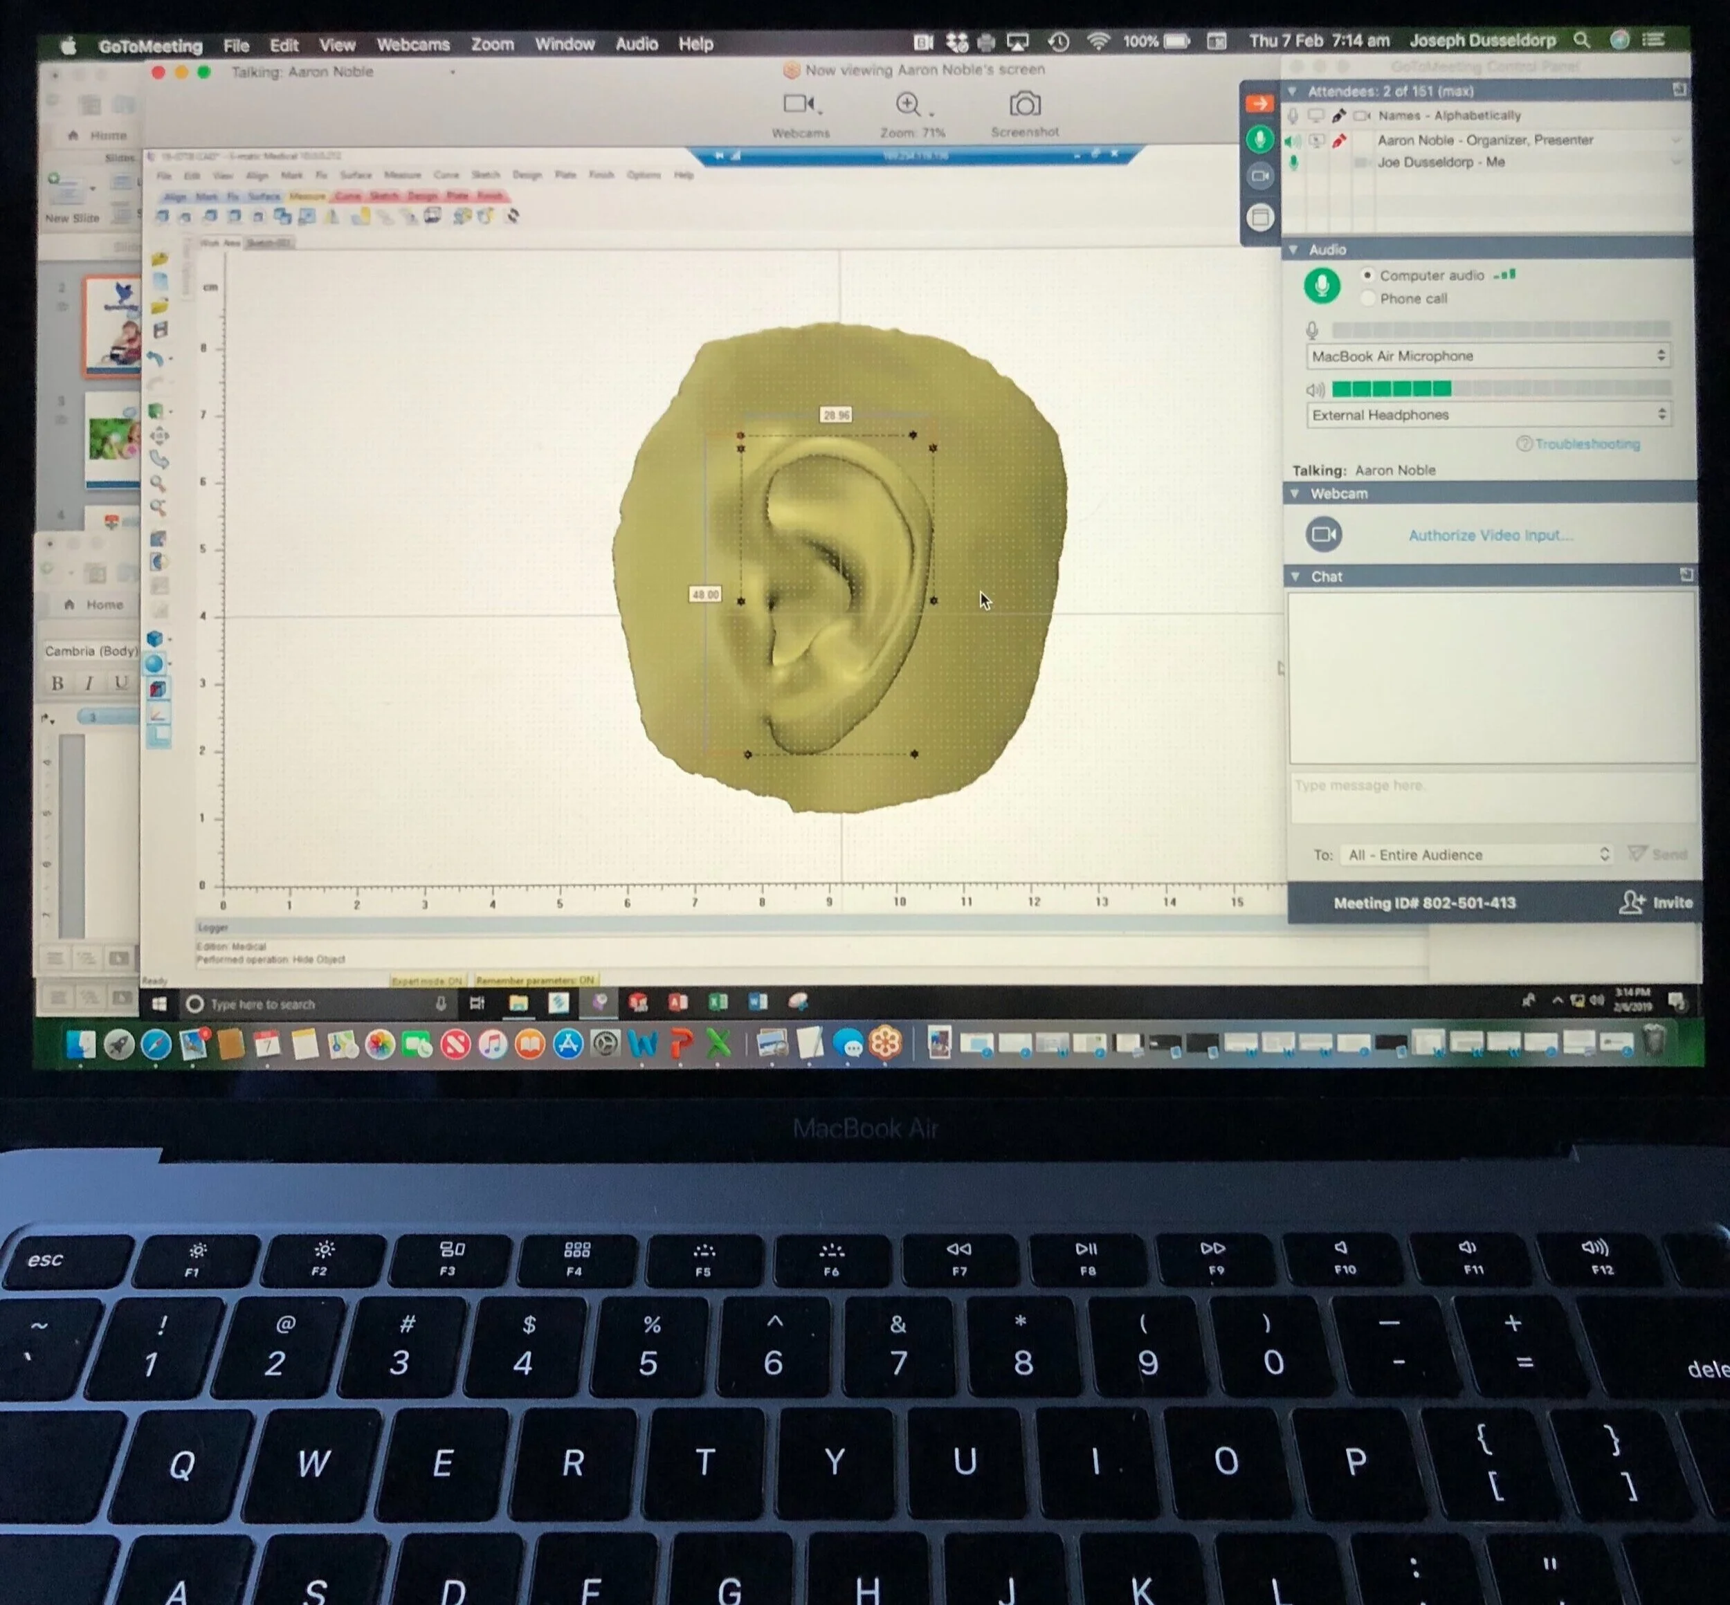This screenshot has height=1605, width=1730.
Task: Collapse the Chat section triangle
Action: pos(1295,577)
